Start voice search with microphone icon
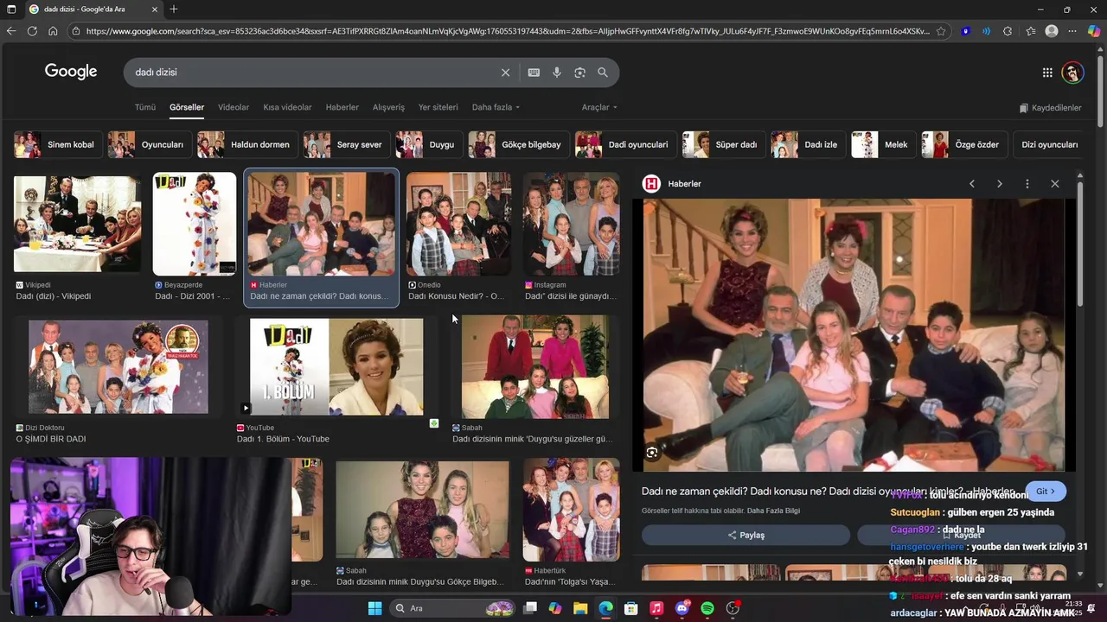Viewport: 1107px width, 622px height. coord(557,73)
